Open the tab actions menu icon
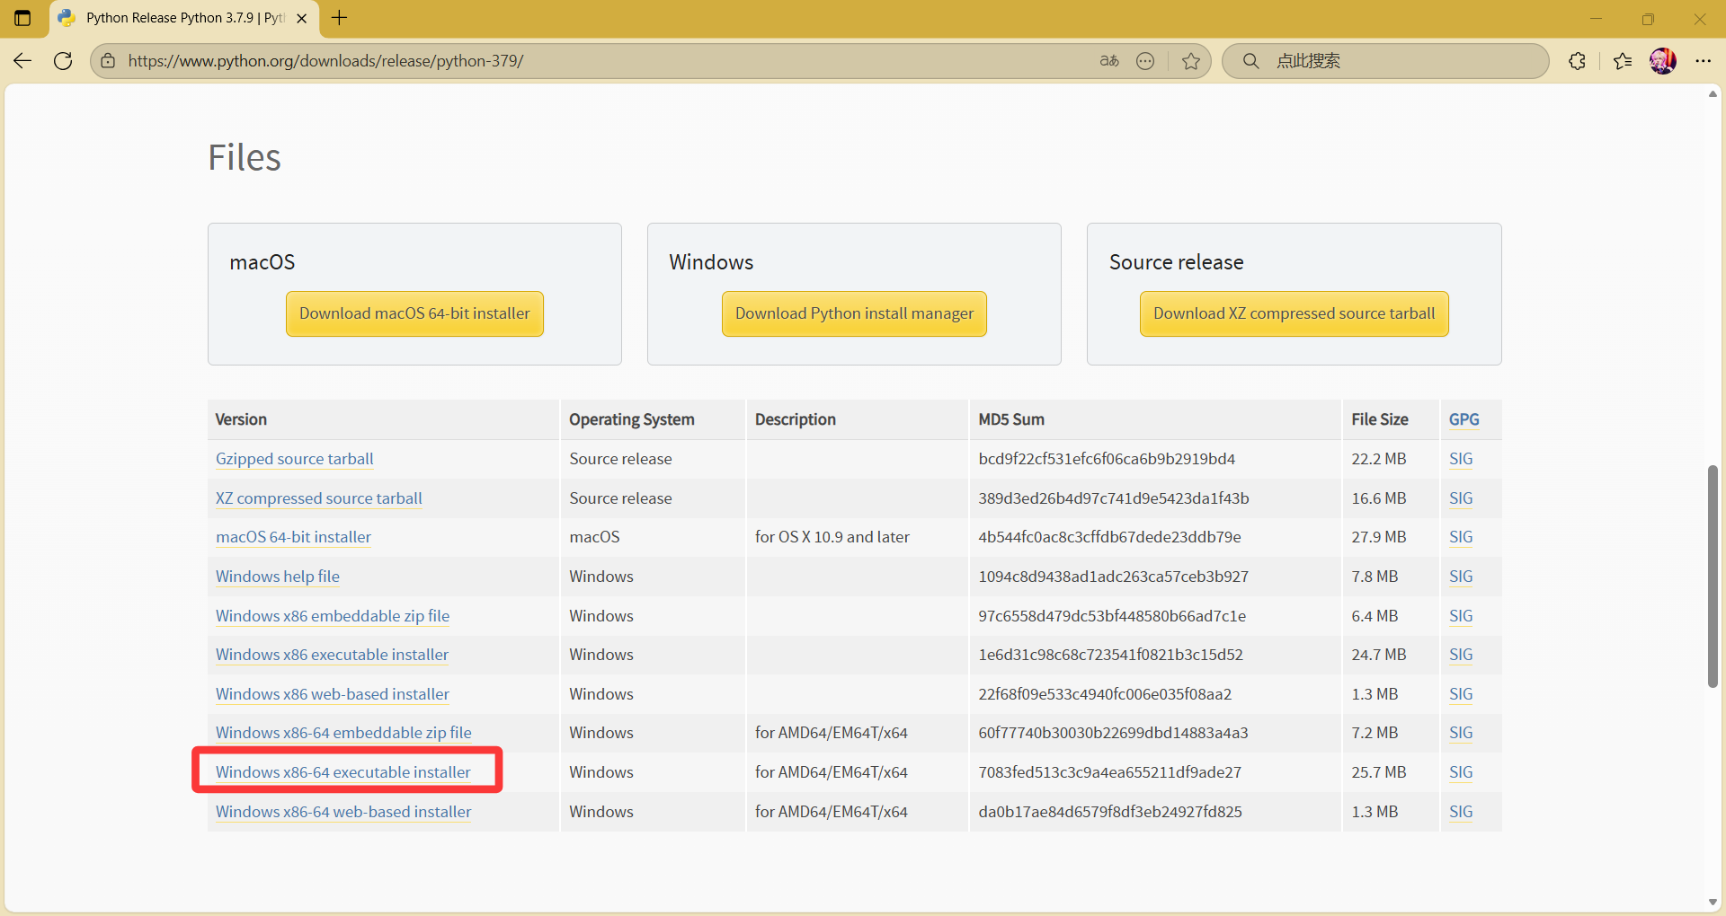 tap(22, 18)
